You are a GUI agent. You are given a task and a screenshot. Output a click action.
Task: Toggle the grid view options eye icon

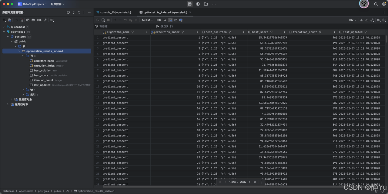pos(379,20)
